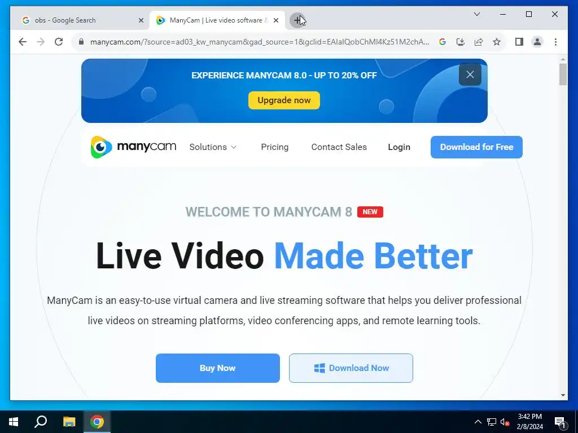The height and width of the screenshot is (433, 578).
Task: Click the install app icon in address bar
Action: coord(461,42)
